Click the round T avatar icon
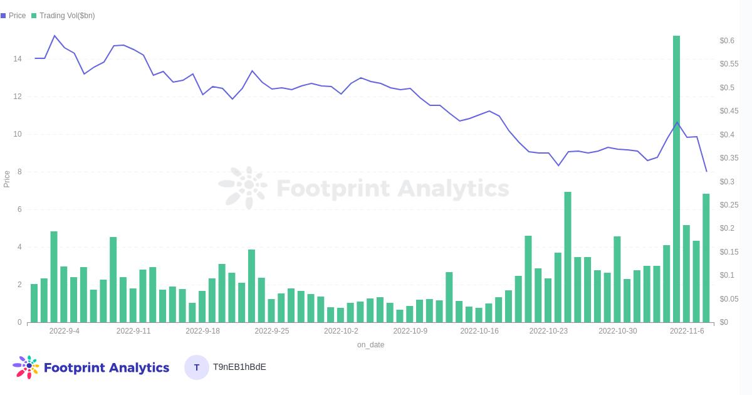The width and height of the screenshot is (752, 395). (196, 367)
